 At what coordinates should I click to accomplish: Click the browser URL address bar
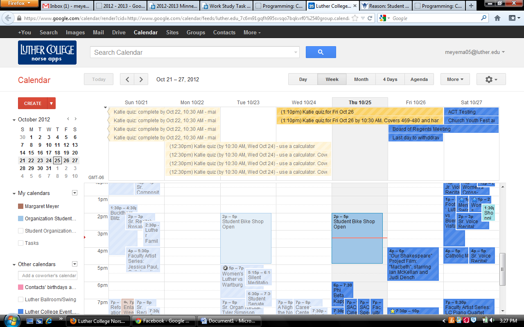[186, 18]
